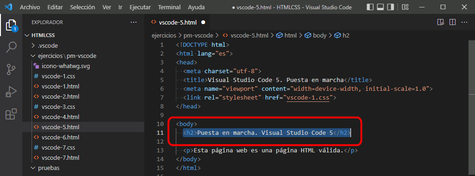Image resolution: width=475 pixels, height=176 pixels.
Task: Open Customize Layout button
Action: tap(405, 7)
